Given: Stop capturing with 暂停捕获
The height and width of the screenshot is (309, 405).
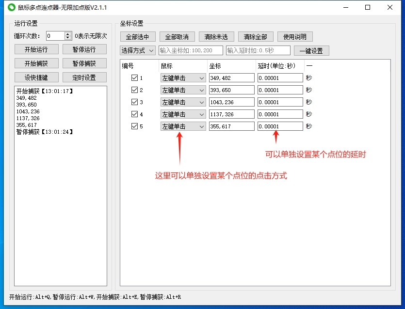Looking at the screenshot, I should 84,63.
